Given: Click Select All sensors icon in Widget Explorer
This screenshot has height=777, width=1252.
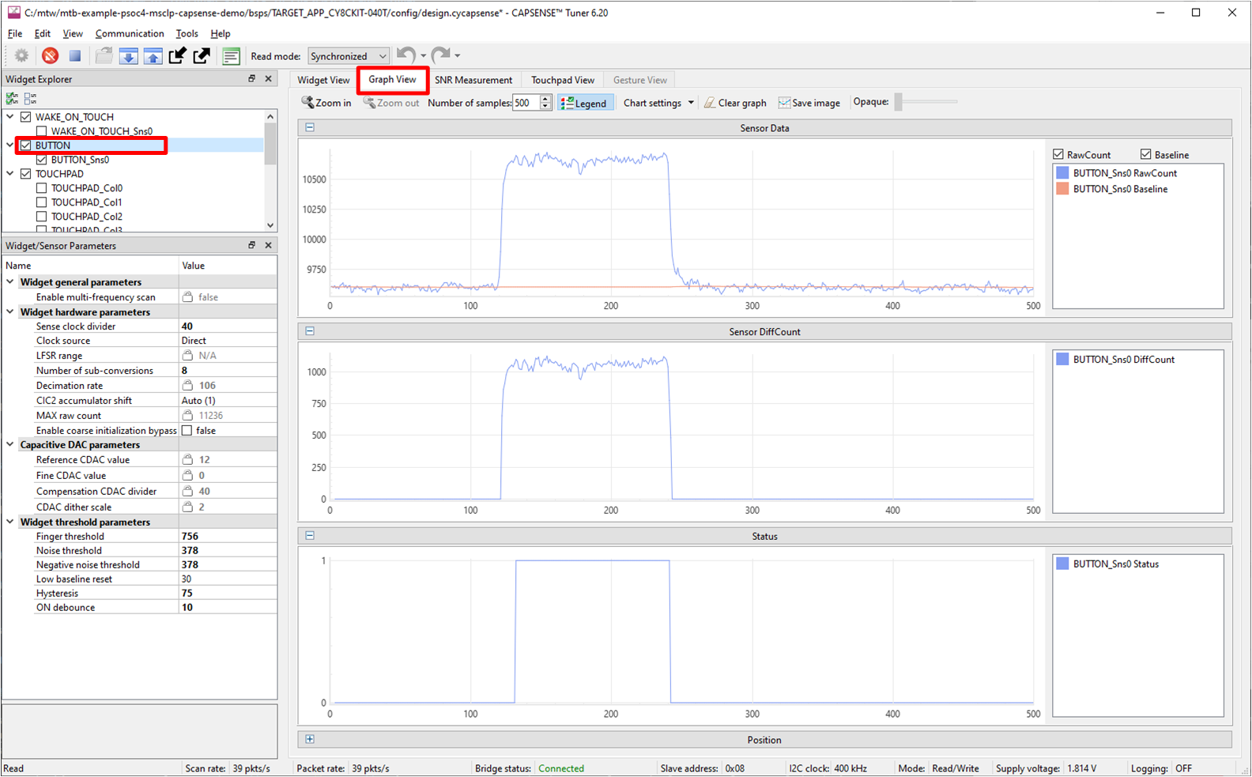Looking at the screenshot, I should coord(12,98).
